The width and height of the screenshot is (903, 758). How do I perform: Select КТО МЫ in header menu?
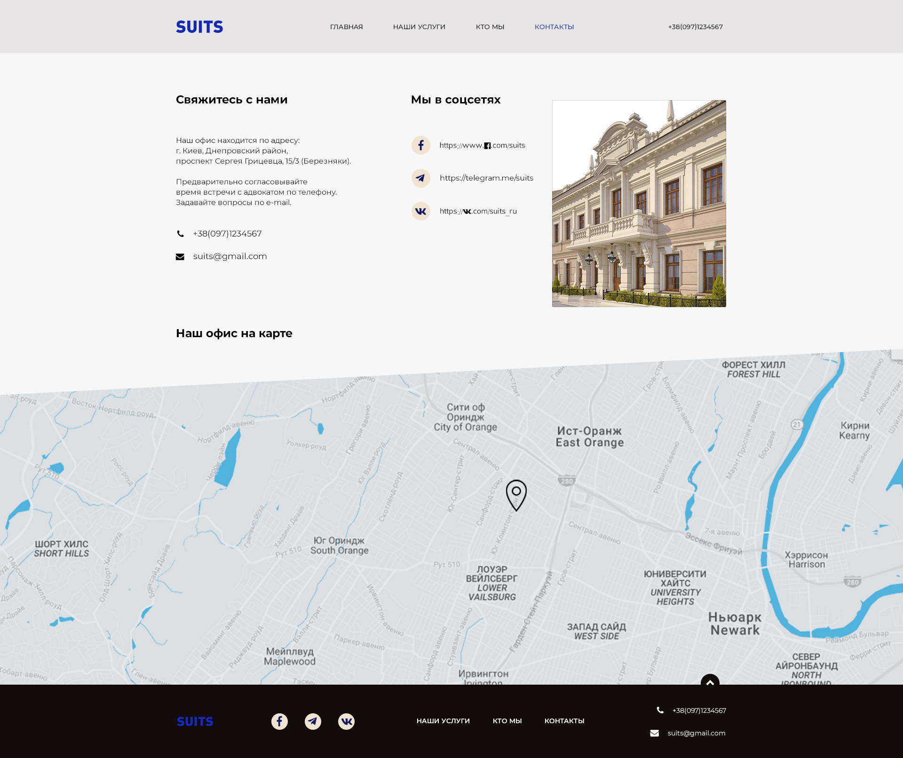pyautogui.click(x=490, y=27)
